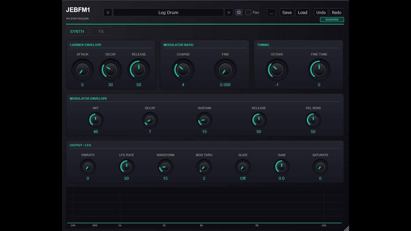411x231 pixels.
Task: Click the Modulator Envelope RELEASE knob
Action: click(x=258, y=120)
